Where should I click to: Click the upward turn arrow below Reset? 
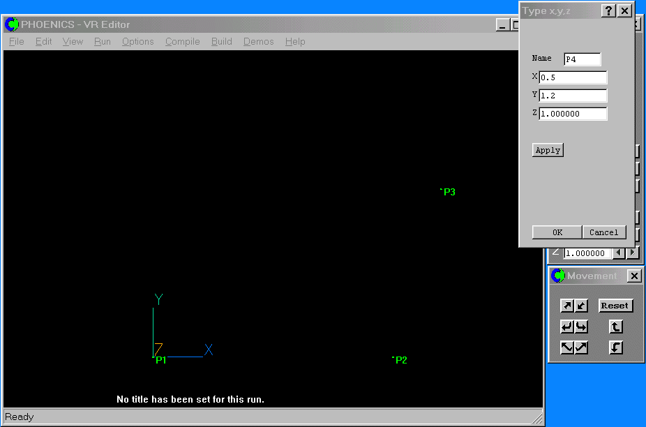615,327
